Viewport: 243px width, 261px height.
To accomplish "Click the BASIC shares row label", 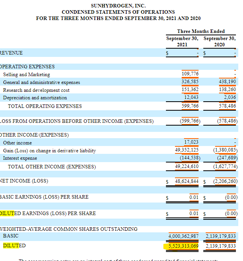I will tap(11, 236).
